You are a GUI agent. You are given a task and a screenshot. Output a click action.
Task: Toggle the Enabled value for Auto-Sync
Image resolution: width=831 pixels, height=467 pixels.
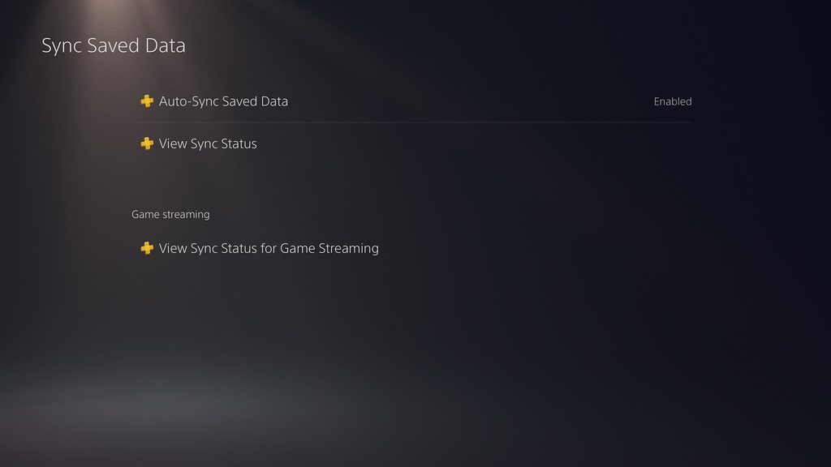tap(673, 101)
